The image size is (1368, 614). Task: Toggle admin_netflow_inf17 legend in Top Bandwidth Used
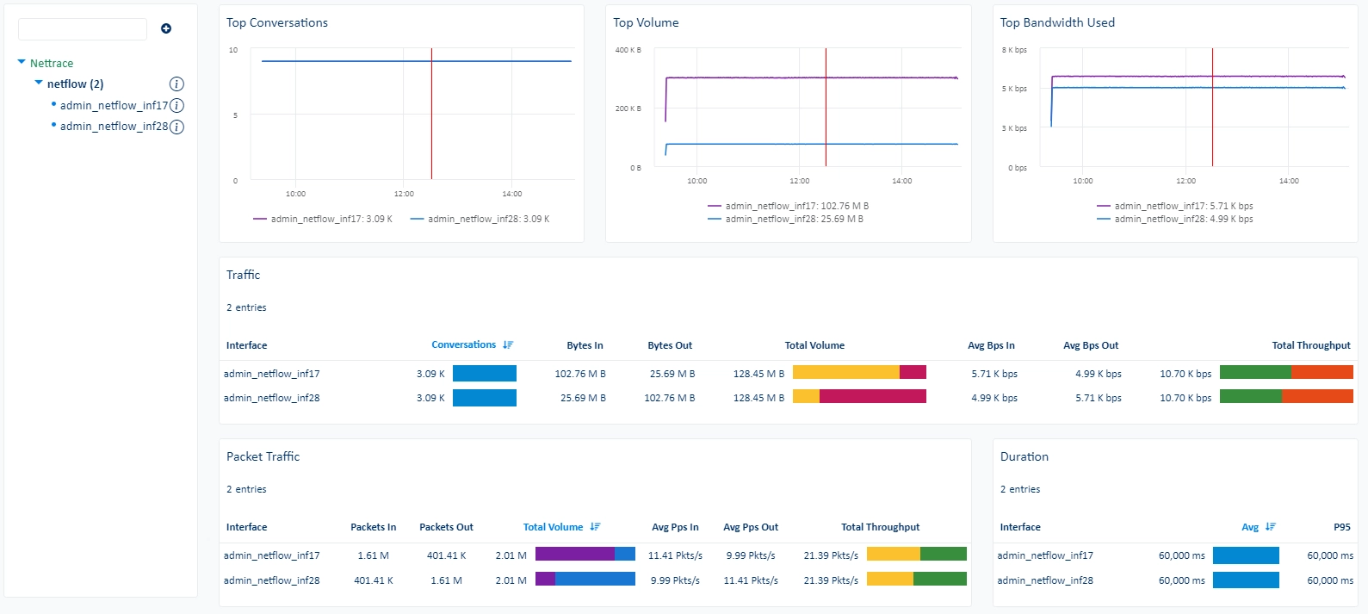pos(1174,206)
